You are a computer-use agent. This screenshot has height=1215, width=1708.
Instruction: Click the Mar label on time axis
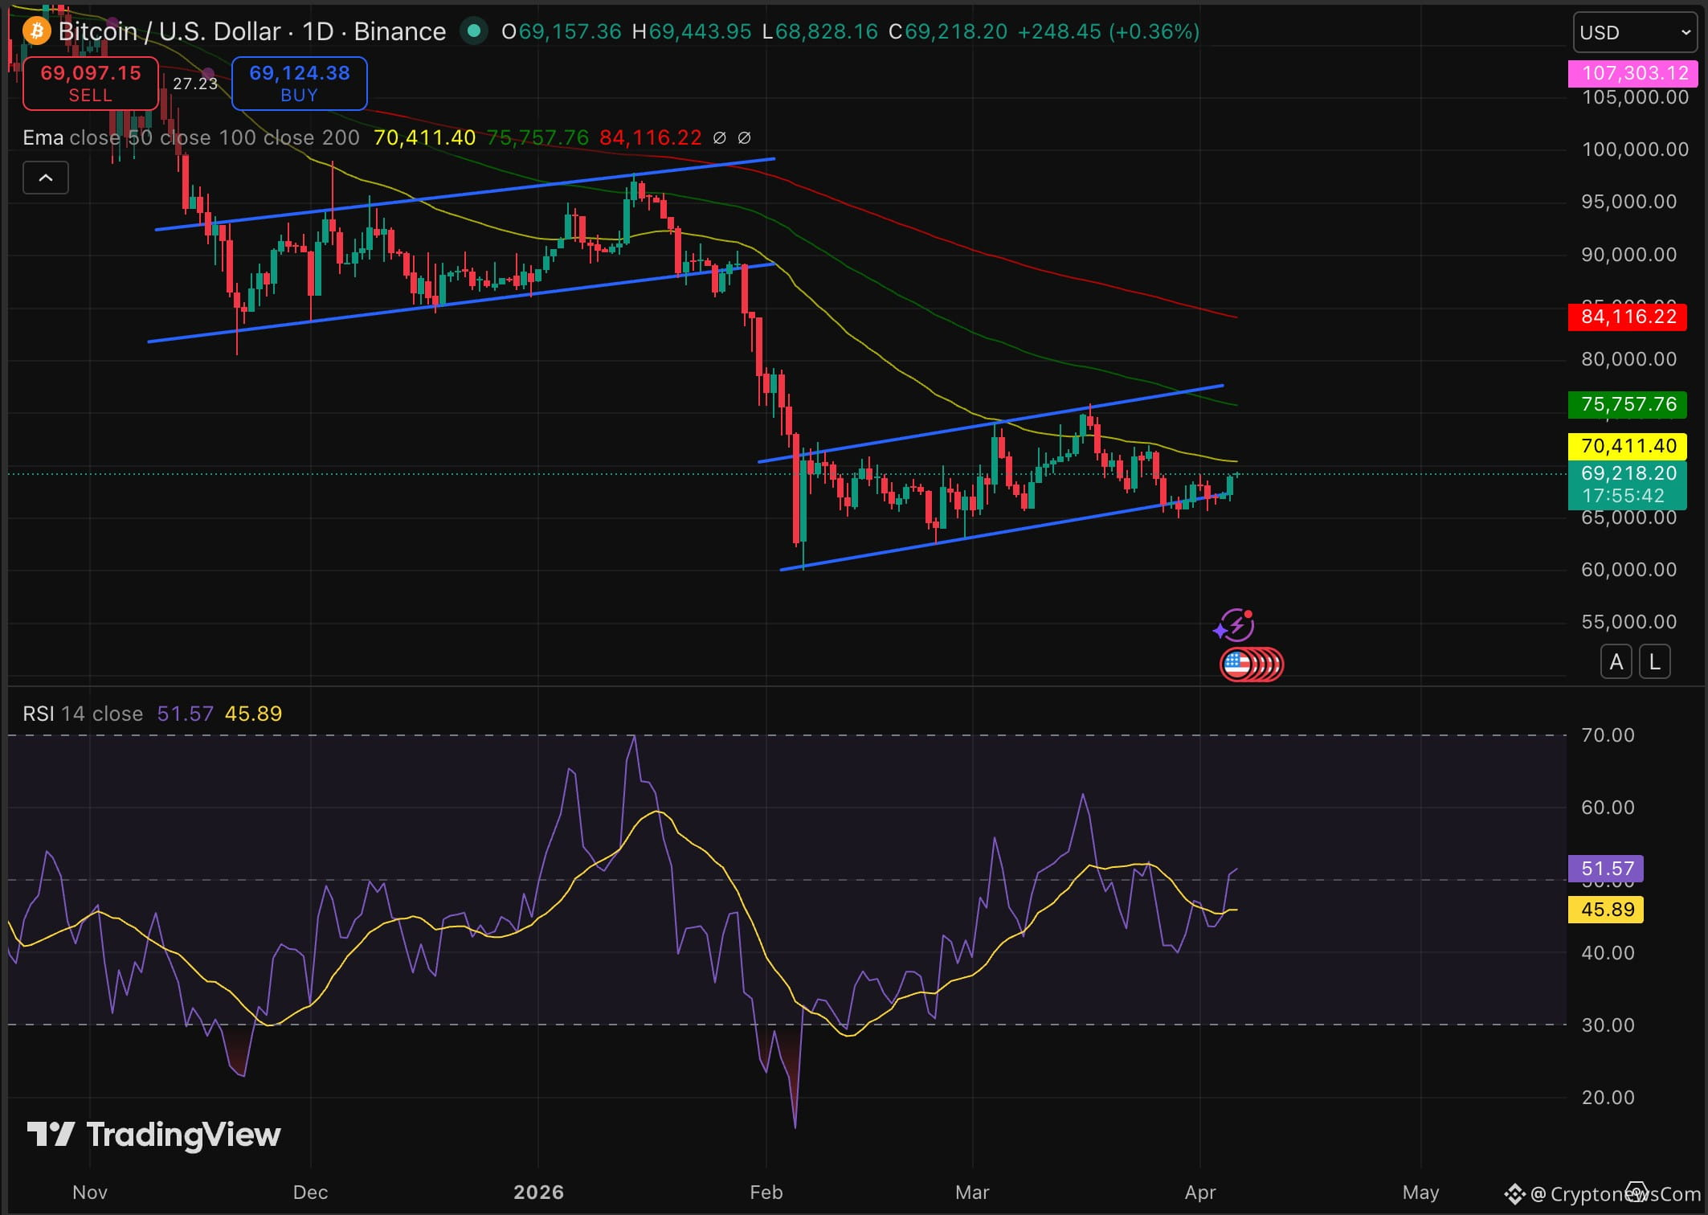point(972,1192)
